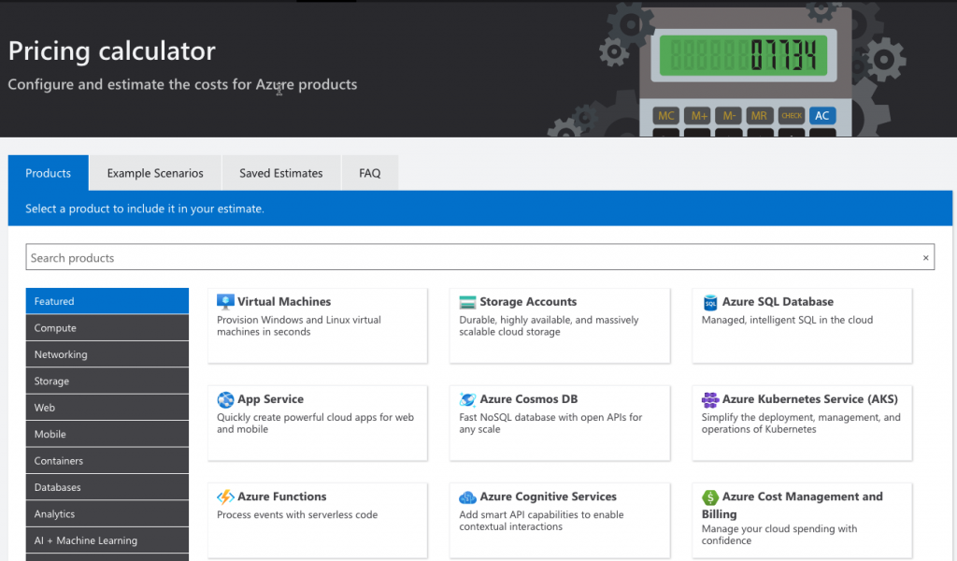The height and width of the screenshot is (561, 957).
Task: Click "Manage your cloud spending with confidence" text
Action: click(779, 535)
